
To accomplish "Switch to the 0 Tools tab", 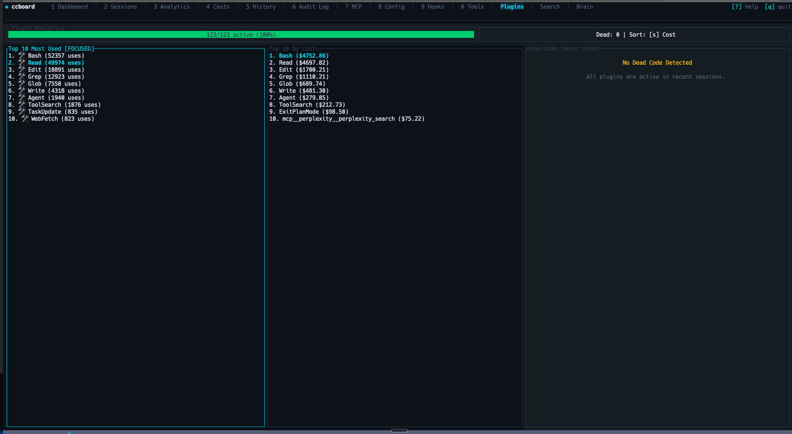I will (472, 7).
